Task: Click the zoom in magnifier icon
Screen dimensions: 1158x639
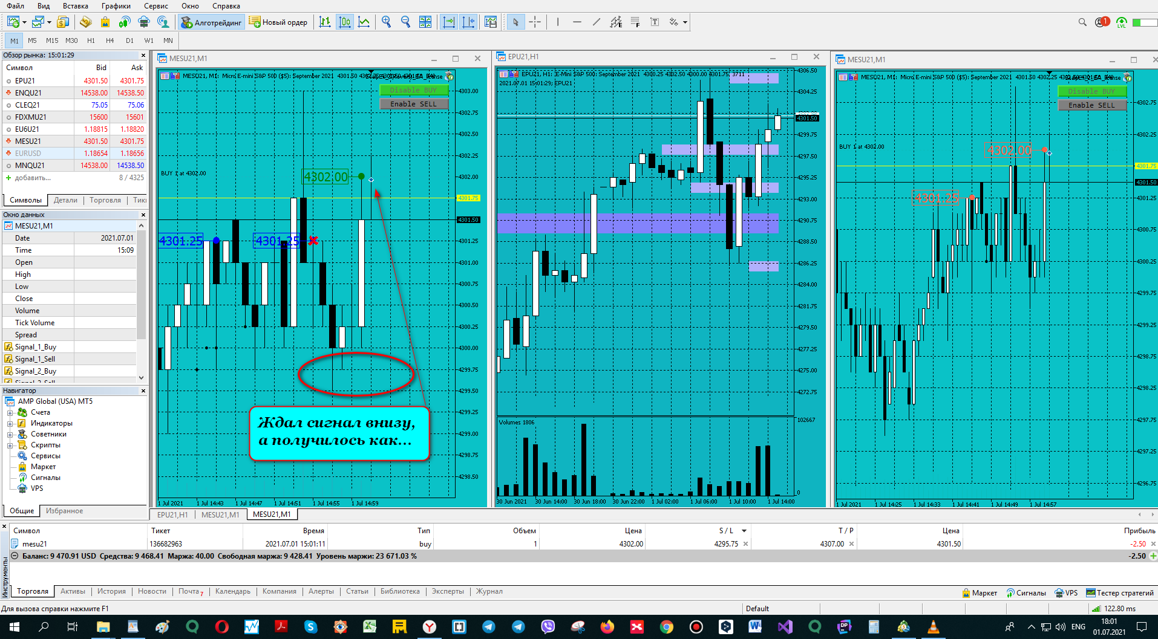Action: (387, 22)
